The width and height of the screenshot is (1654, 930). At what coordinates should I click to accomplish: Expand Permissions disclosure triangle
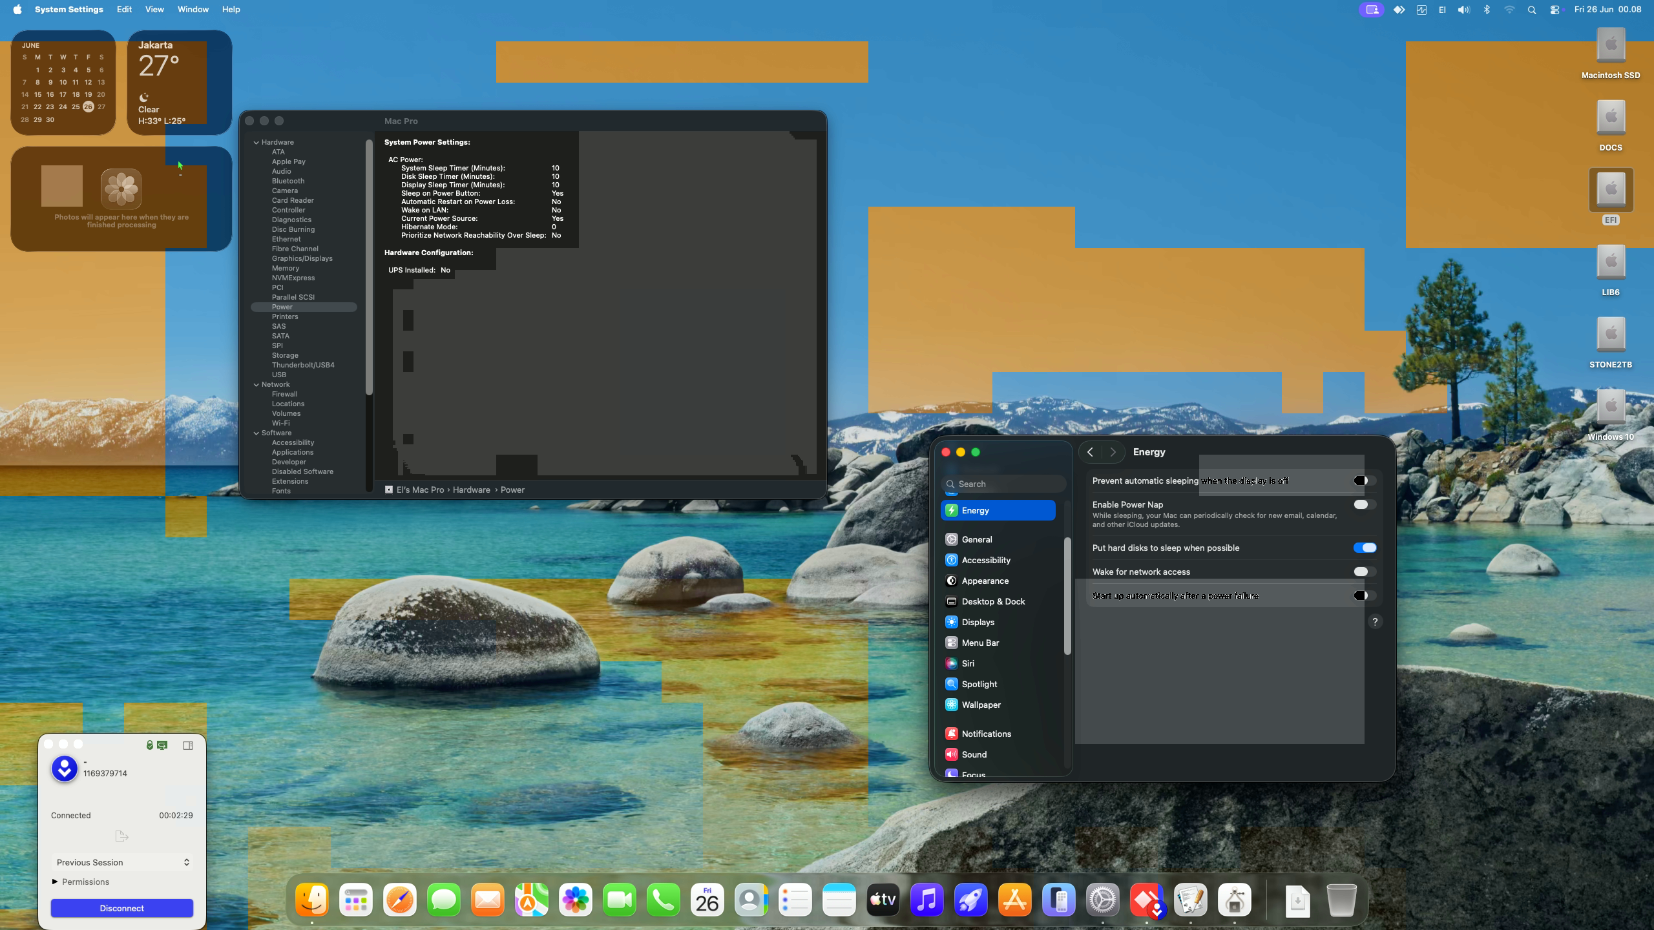[x=55, y=882]
